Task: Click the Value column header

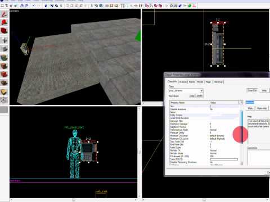Action: (x=224, y=103)
